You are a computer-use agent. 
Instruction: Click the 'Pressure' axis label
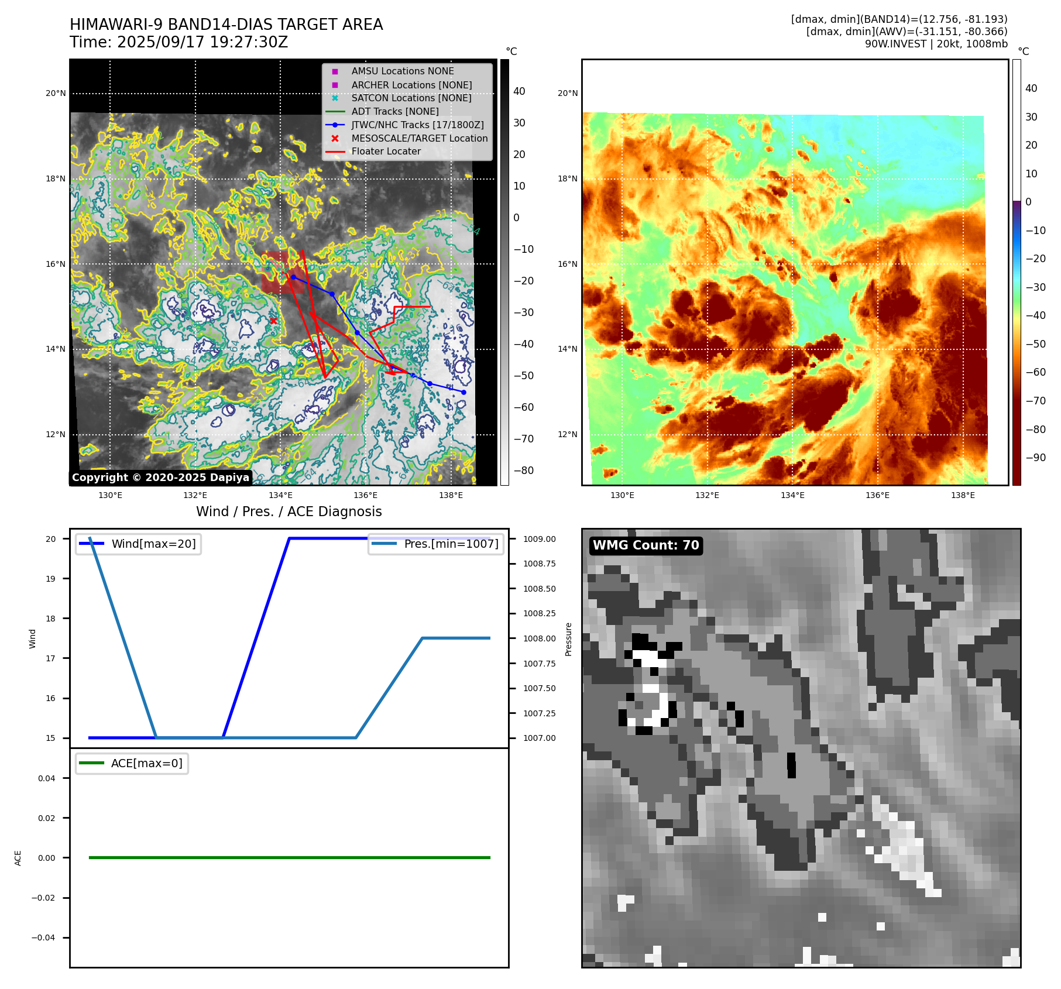click(x=568, y=639)
